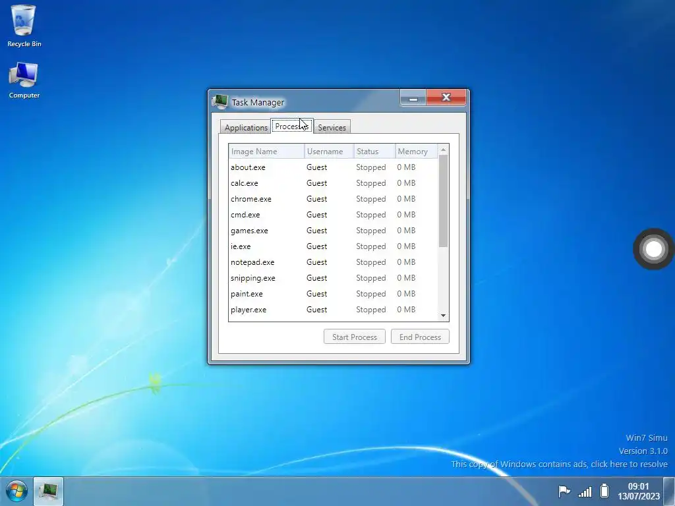The width and height of the screenshot is (675, 506).
Task: Select the Processes tab
Action: [x=291, y=126]
